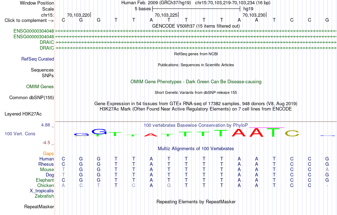Click the 70,103,230 ruler position marker
Screen dimensions: 337x215
tap(254, 15)
